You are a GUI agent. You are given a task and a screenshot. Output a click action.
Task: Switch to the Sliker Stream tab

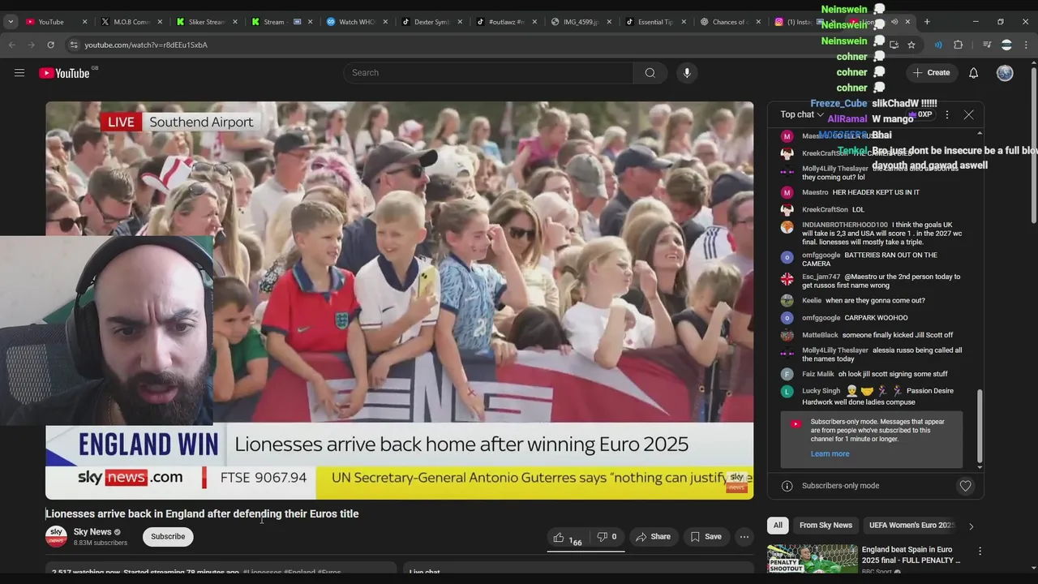point(206,22)
